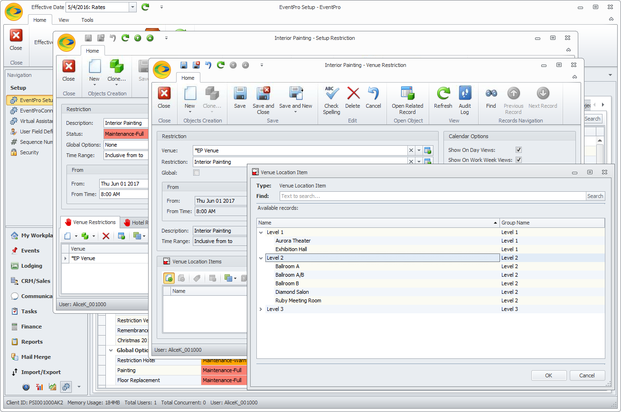This screenshot has width=621, height=412.
Task: Toggle the Global checkbox
Action: 197,173
